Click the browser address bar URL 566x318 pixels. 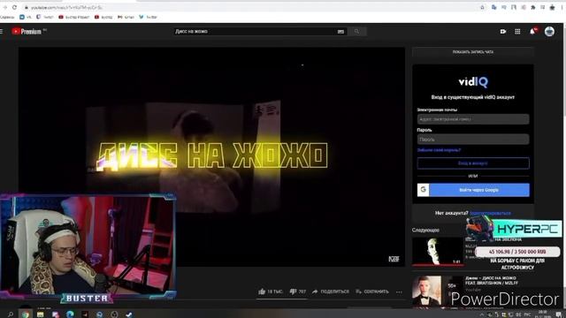(66, 7)
